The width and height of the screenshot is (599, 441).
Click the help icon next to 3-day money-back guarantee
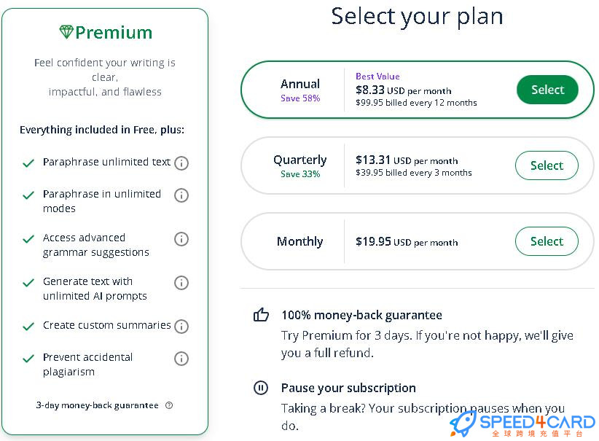pos(169,405)
